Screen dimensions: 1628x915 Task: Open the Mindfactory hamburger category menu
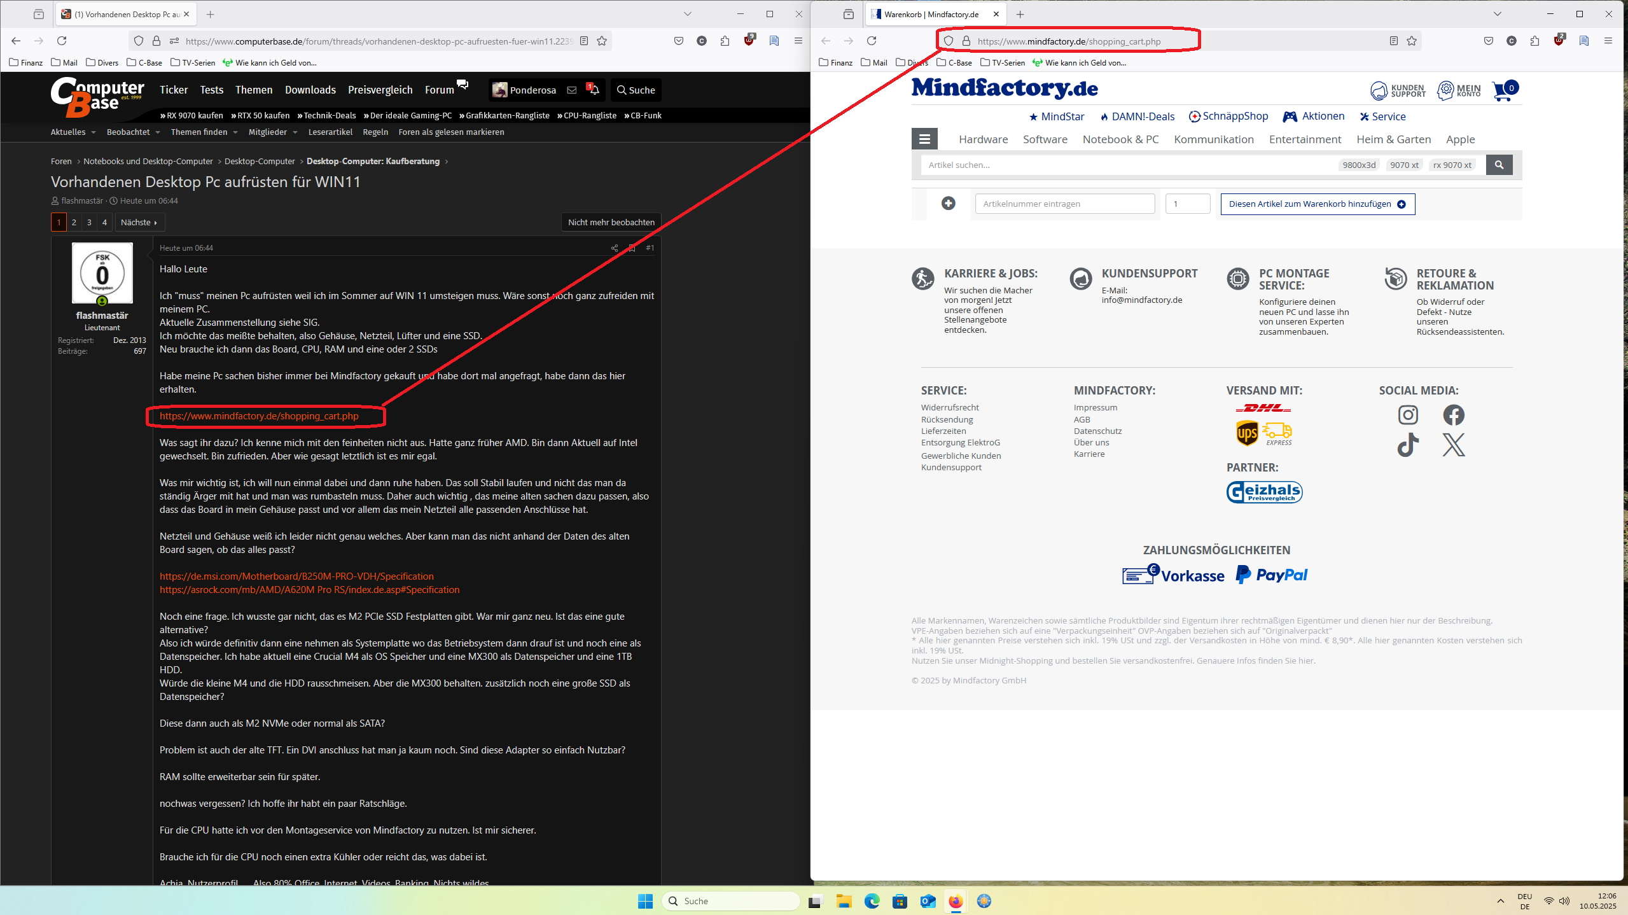click(924, 139)
